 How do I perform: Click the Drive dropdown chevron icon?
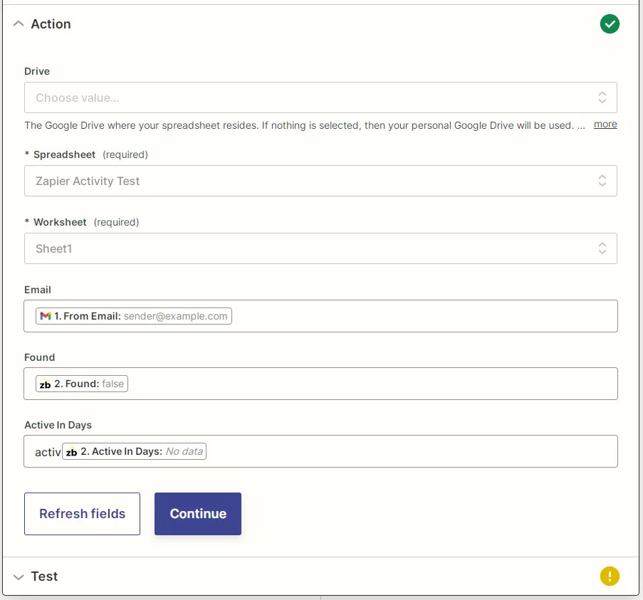[x=602, y=97]
